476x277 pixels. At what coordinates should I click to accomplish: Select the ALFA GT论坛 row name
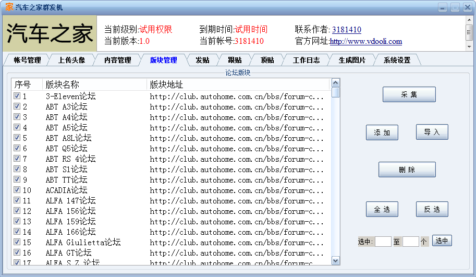tap(69, 252)
